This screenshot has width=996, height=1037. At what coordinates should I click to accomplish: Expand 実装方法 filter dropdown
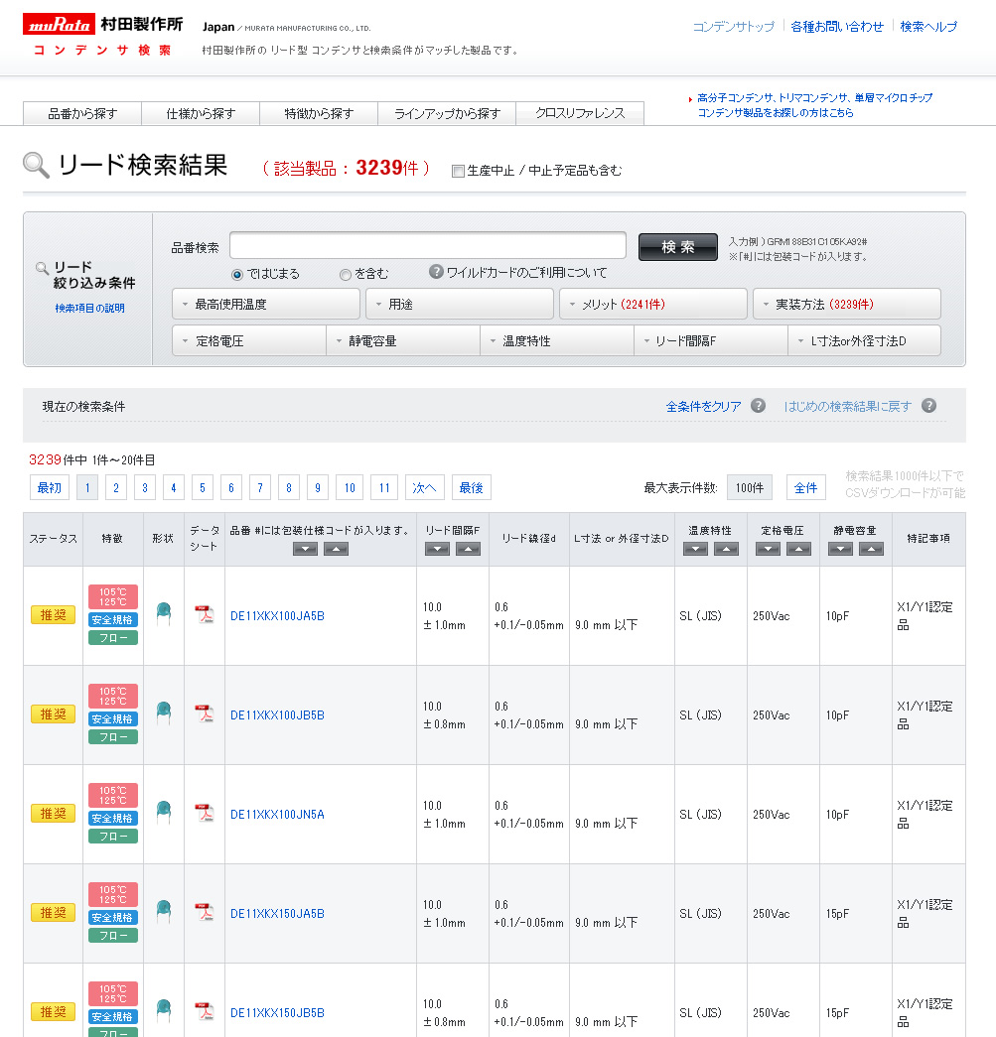coord(847,305)
